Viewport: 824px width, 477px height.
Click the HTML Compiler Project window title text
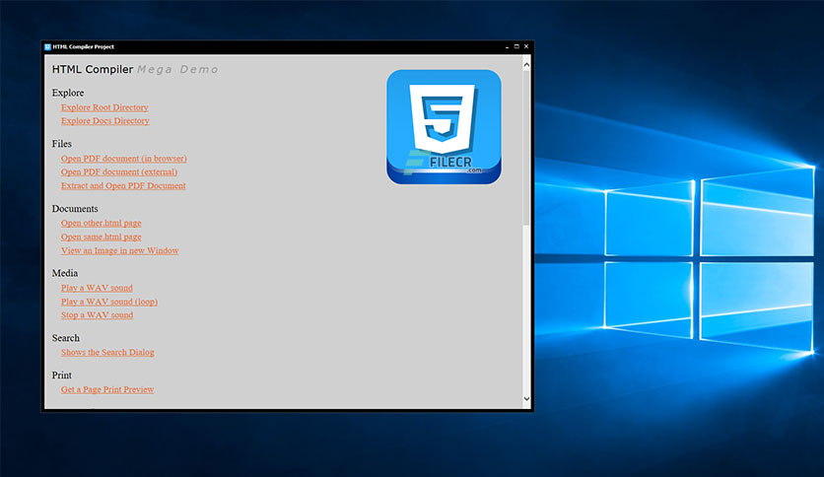(83, 46)
